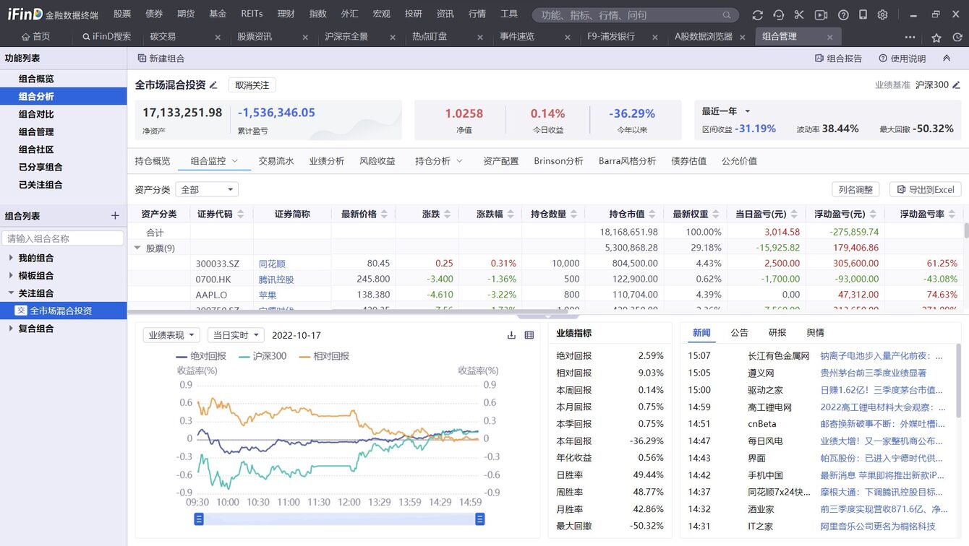Image resolution: width=969 pixels, height=546 pixels.
Task: Activate the scissors screenshot tool
Action: 799,14
